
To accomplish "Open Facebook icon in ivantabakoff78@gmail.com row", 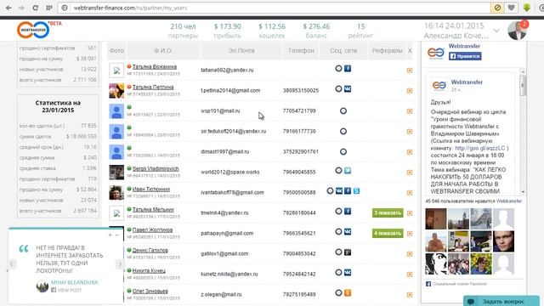I will pyautogui.click(x=348, y=190).
